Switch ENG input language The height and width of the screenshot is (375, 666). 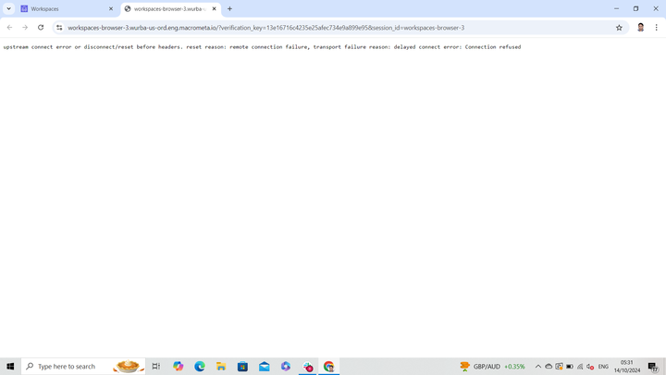pos(603,366)
